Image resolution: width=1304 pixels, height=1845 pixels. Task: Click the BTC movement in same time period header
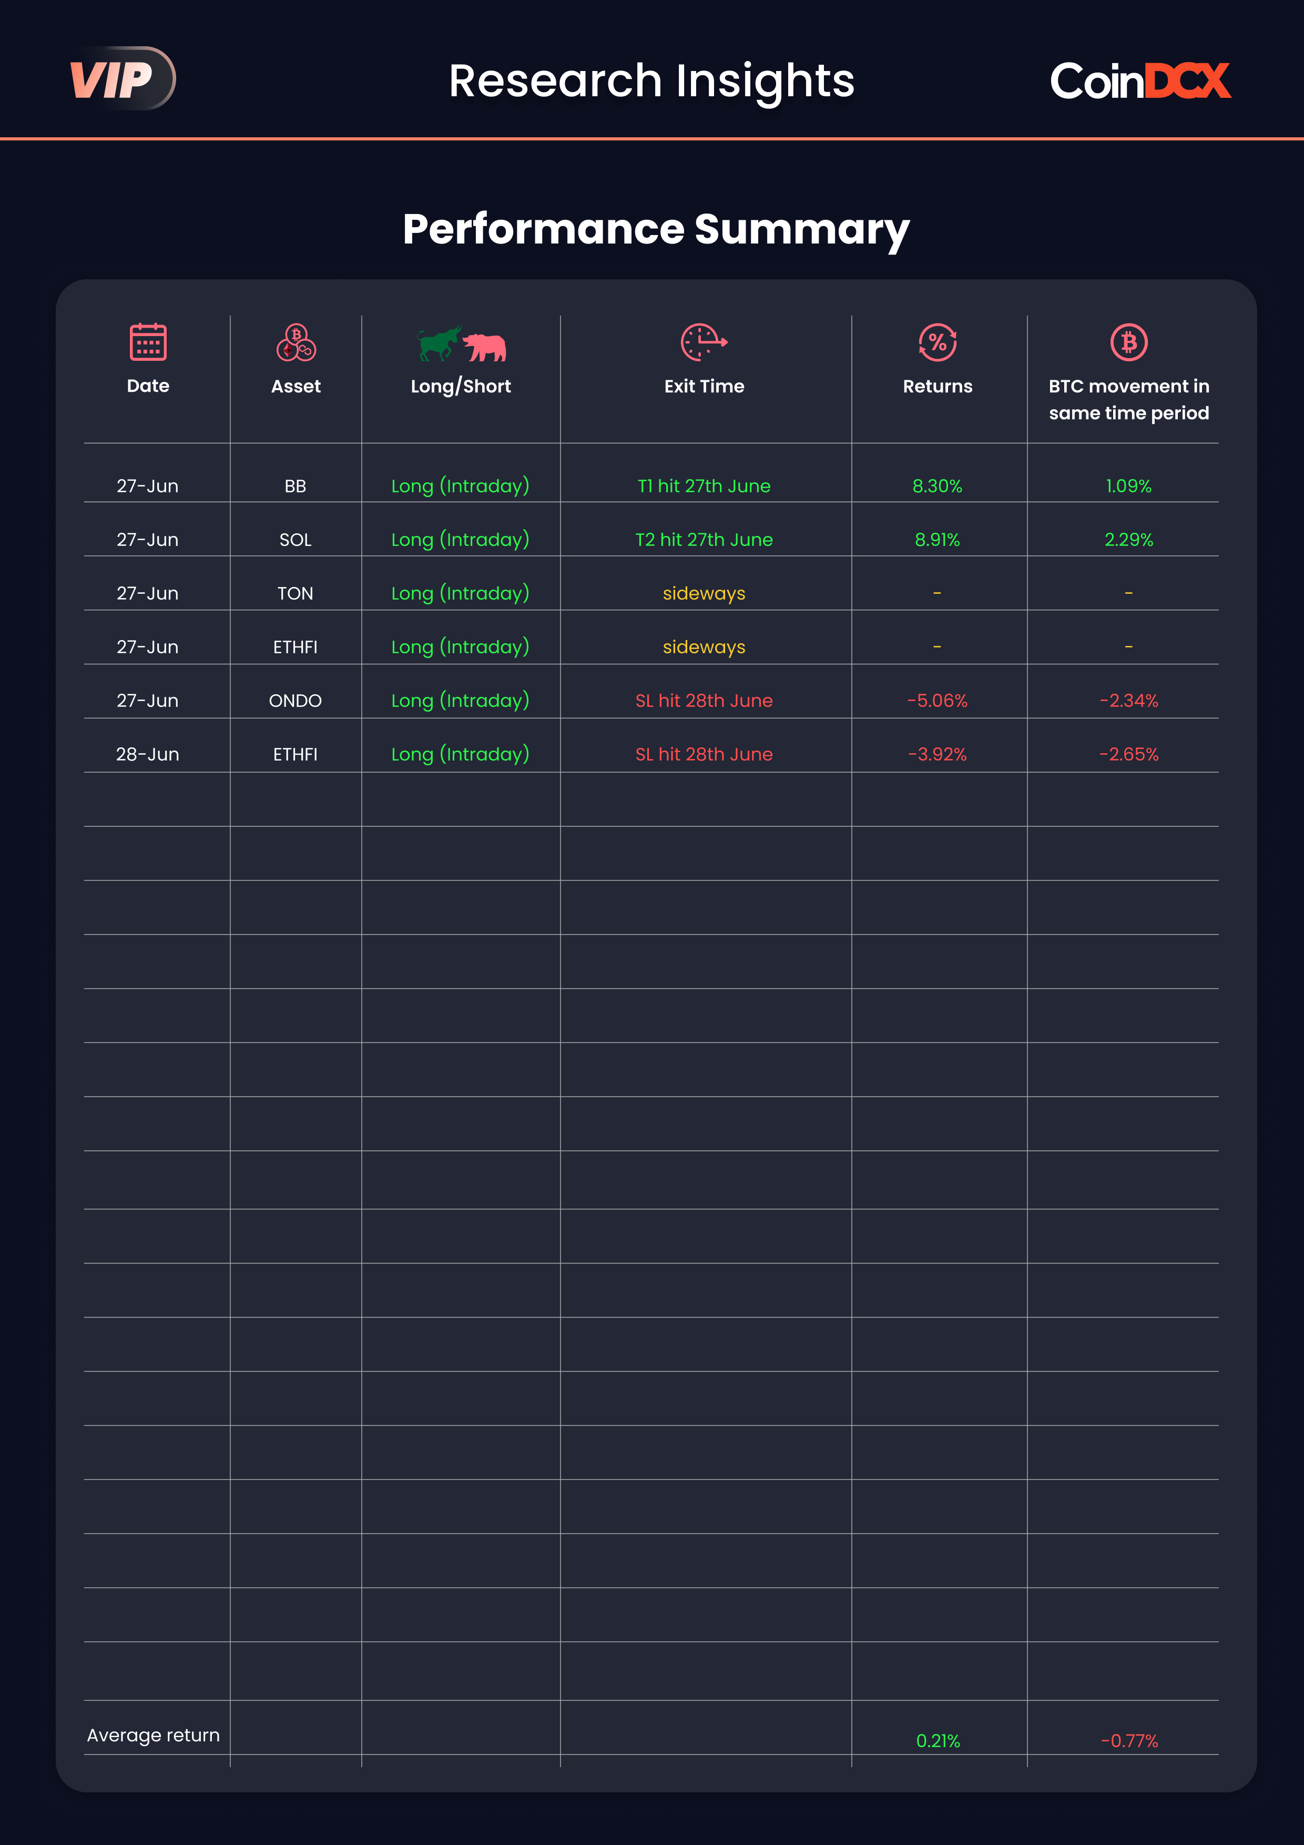tap(1129, 399)
